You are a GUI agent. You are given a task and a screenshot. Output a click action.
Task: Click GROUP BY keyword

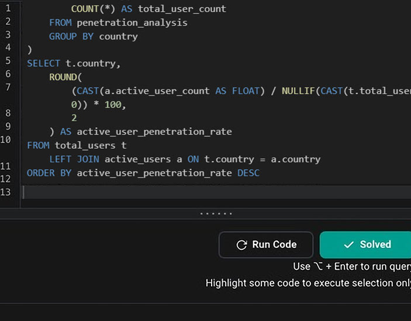pyautogui.click(x=71, y=36)
